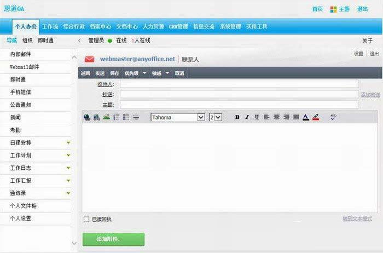Open the 实用工具 menu tab

click(x=257, y=26)
